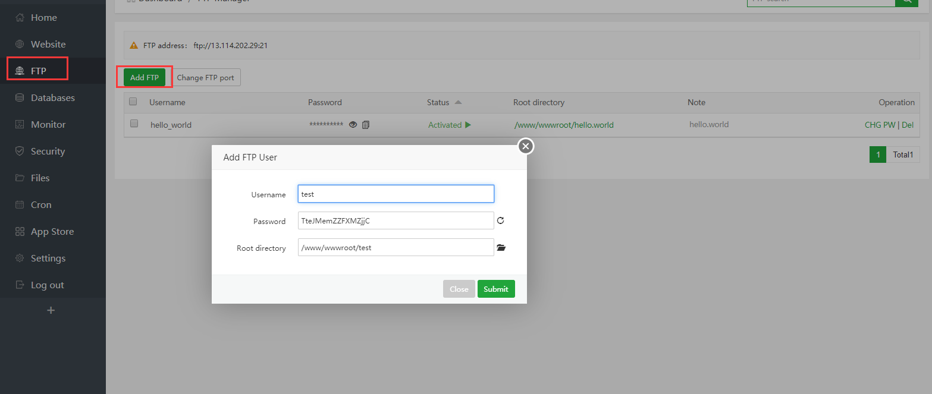The height and width of the screenshot is (394, 932).
Task: Add a new menu with plus icon
Action: click(x=51, y=310)
